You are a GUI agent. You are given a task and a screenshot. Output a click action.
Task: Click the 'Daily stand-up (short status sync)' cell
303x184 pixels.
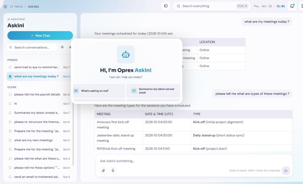coord(242,138)
